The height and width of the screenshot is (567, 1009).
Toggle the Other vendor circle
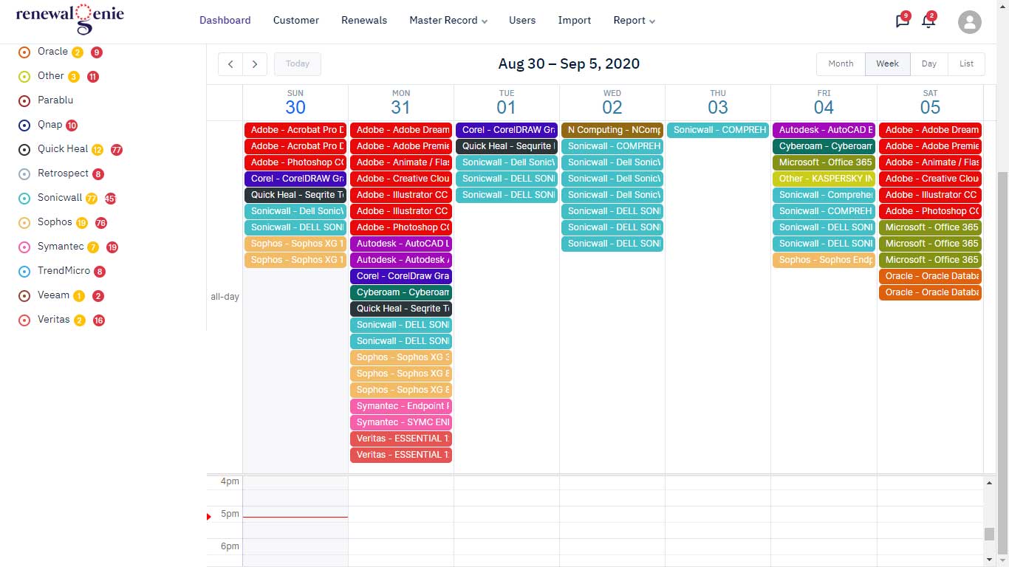point(24,76)
